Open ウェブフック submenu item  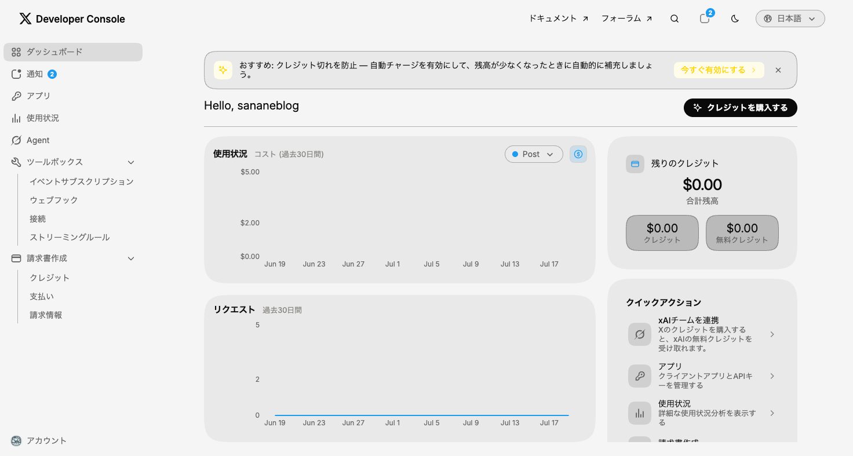54,200
